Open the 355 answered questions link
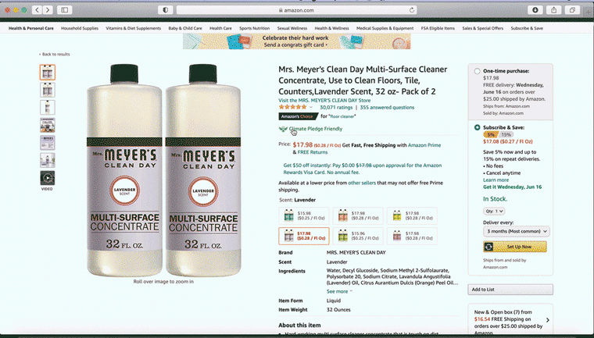The width and height of the screenshot is (594, 338). pyautogui.click(x=387, y=108)
